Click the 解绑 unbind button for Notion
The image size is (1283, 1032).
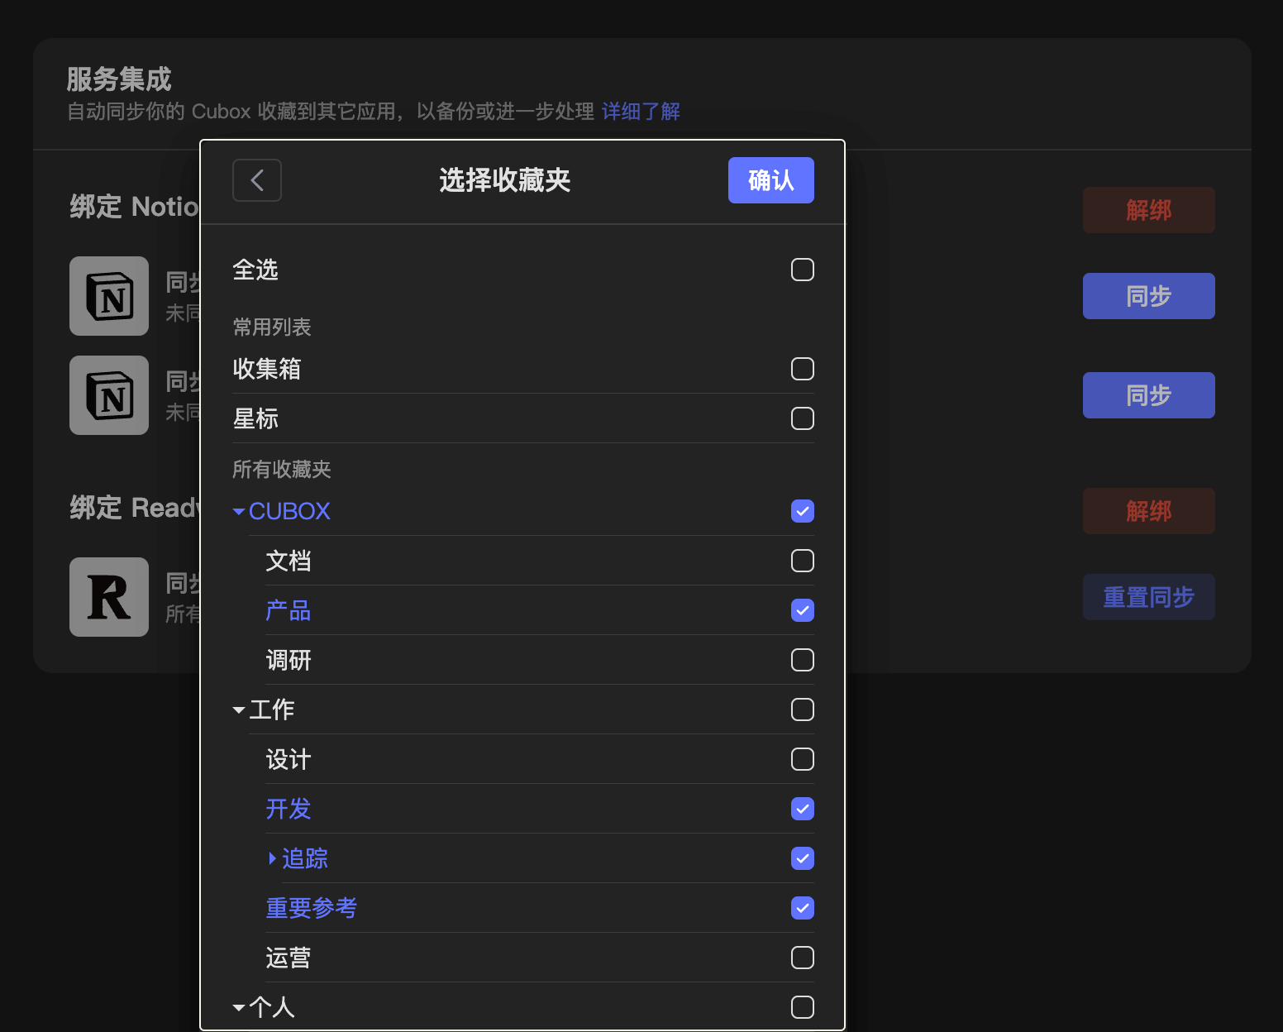[x=1148, y=210]
